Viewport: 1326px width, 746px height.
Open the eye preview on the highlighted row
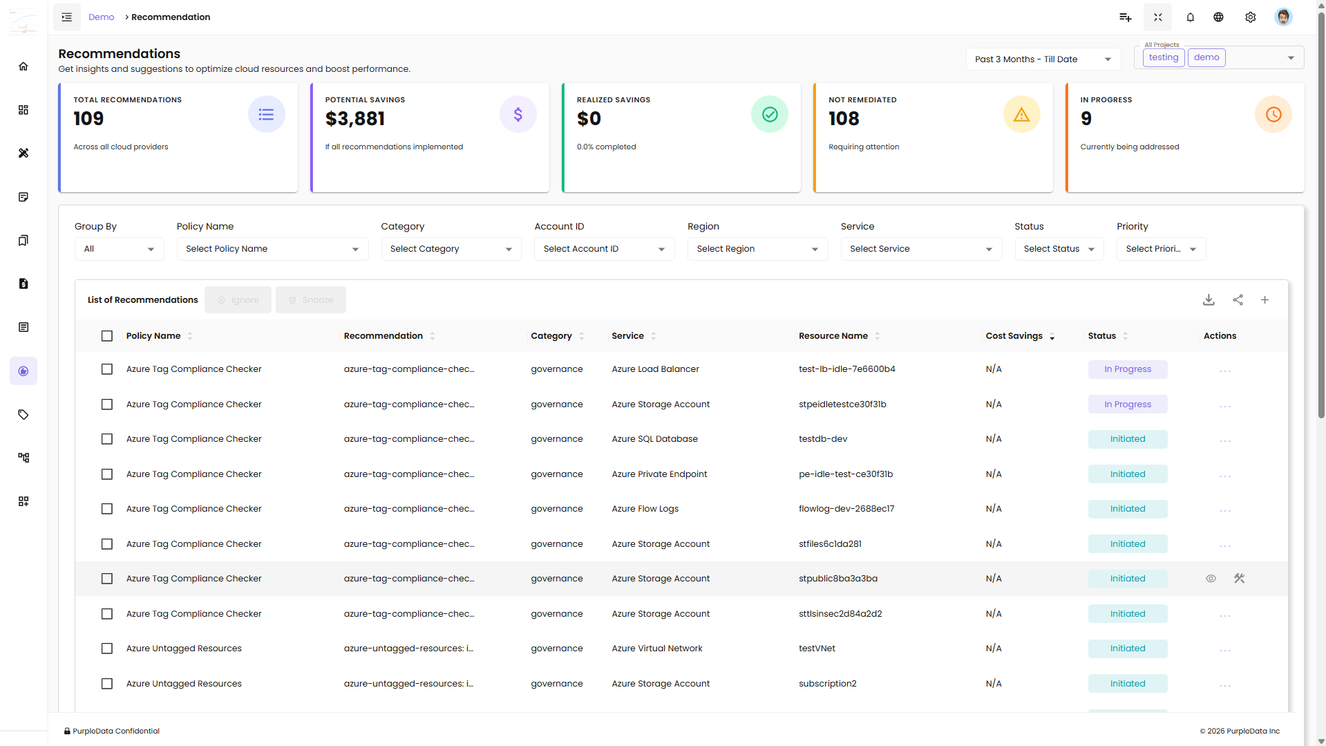tap(1211, 578)
